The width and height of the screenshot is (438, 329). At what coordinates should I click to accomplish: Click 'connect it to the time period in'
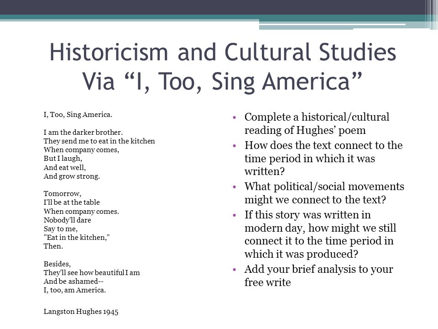click(x=319, y=241)
